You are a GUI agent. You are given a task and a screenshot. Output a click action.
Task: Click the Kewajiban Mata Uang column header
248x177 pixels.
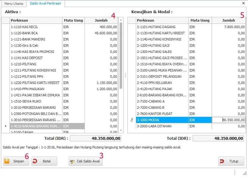(x=200, y=21)
